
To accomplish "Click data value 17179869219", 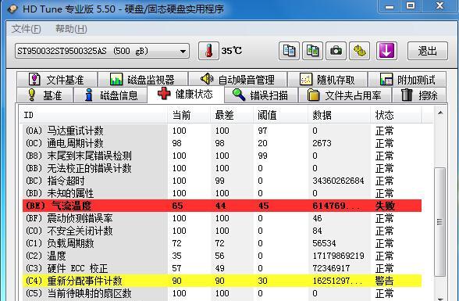I will pos(338,256).
